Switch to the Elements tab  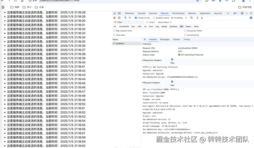[130, 13]
